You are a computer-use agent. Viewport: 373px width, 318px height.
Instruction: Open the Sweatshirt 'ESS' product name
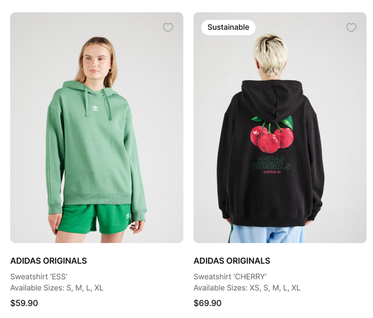click(39, 277)
